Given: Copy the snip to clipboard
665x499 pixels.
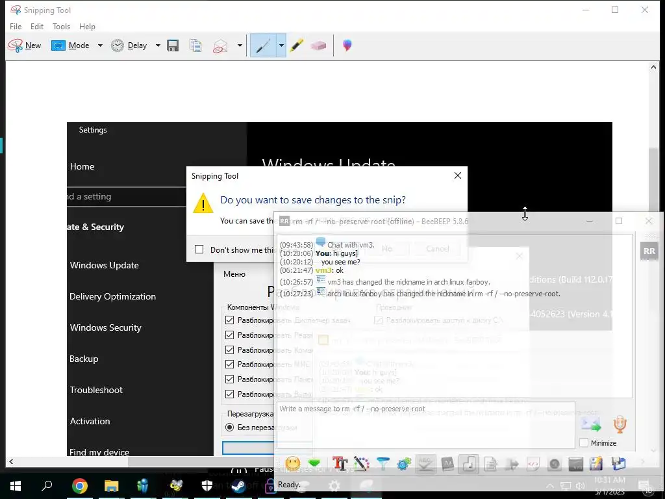Looking at the screenshot, I should click(195, 45).
